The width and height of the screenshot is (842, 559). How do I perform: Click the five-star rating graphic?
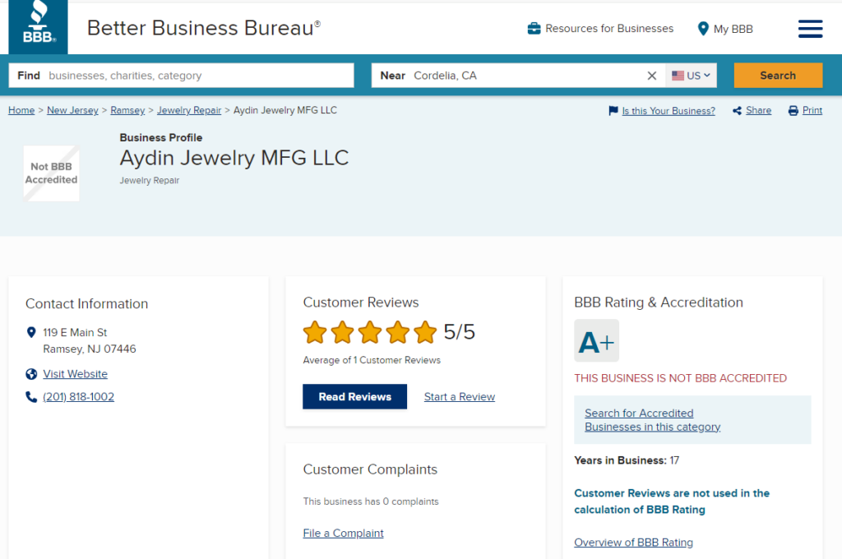(x=370, y=332)
